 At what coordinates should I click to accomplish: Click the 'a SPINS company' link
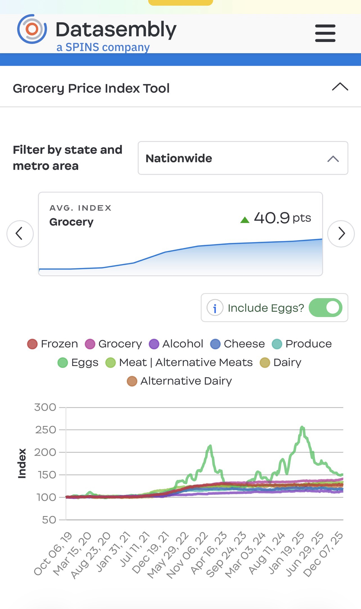103,47
